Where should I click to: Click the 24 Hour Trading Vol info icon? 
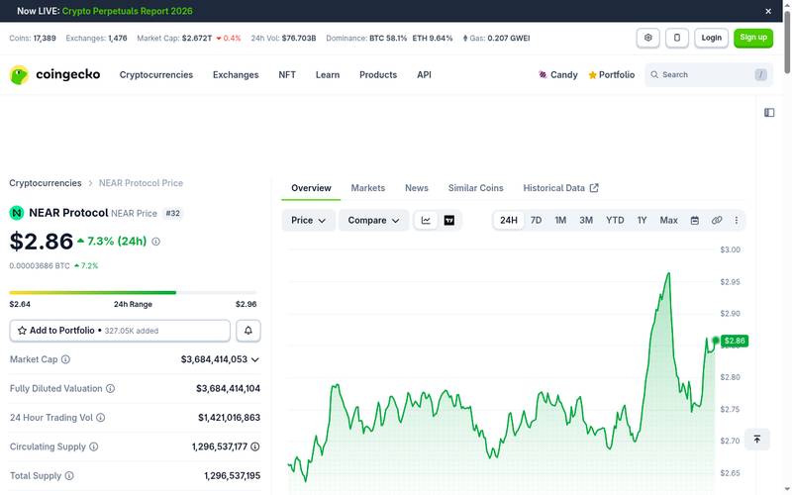tap(101, 418)
